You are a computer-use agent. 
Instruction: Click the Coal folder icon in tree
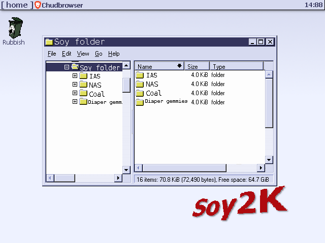pyautogui.click(x=83, y=93)
